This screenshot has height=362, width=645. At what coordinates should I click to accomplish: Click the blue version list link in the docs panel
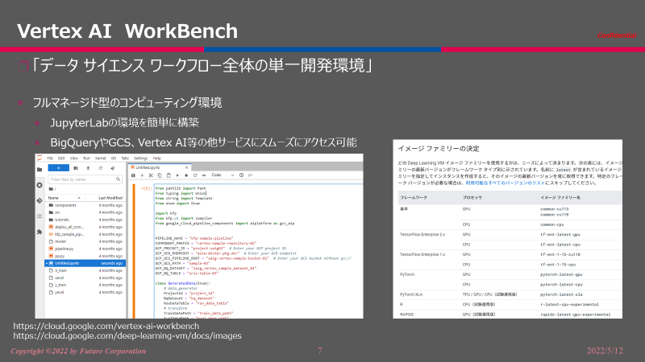pos(506,183)
